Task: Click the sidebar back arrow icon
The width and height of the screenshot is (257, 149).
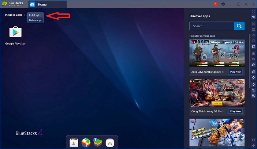Action: (x=253, y=146)
